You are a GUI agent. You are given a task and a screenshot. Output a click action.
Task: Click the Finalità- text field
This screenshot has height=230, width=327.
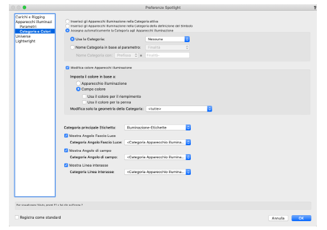click(x=167, y=55)
